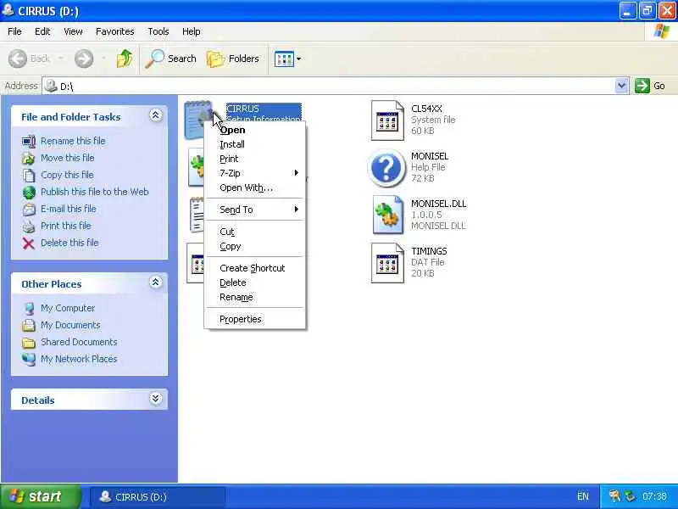Choose Rename in the context menu
The height and width of the screenshot is (509, 678).
(x=255, y=298)
